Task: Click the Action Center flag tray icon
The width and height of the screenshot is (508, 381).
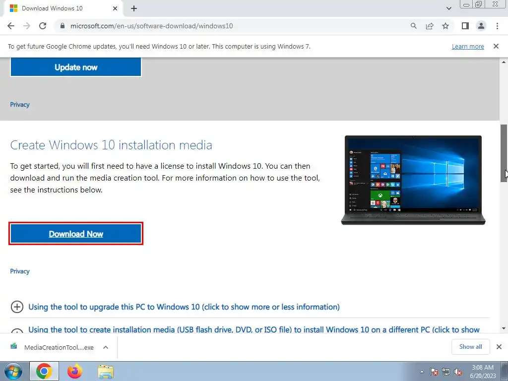Action: (x=434, y=372)
